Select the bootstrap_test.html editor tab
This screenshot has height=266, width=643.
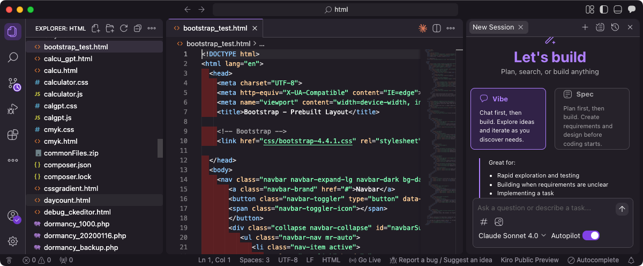click(x=215, y=28)
